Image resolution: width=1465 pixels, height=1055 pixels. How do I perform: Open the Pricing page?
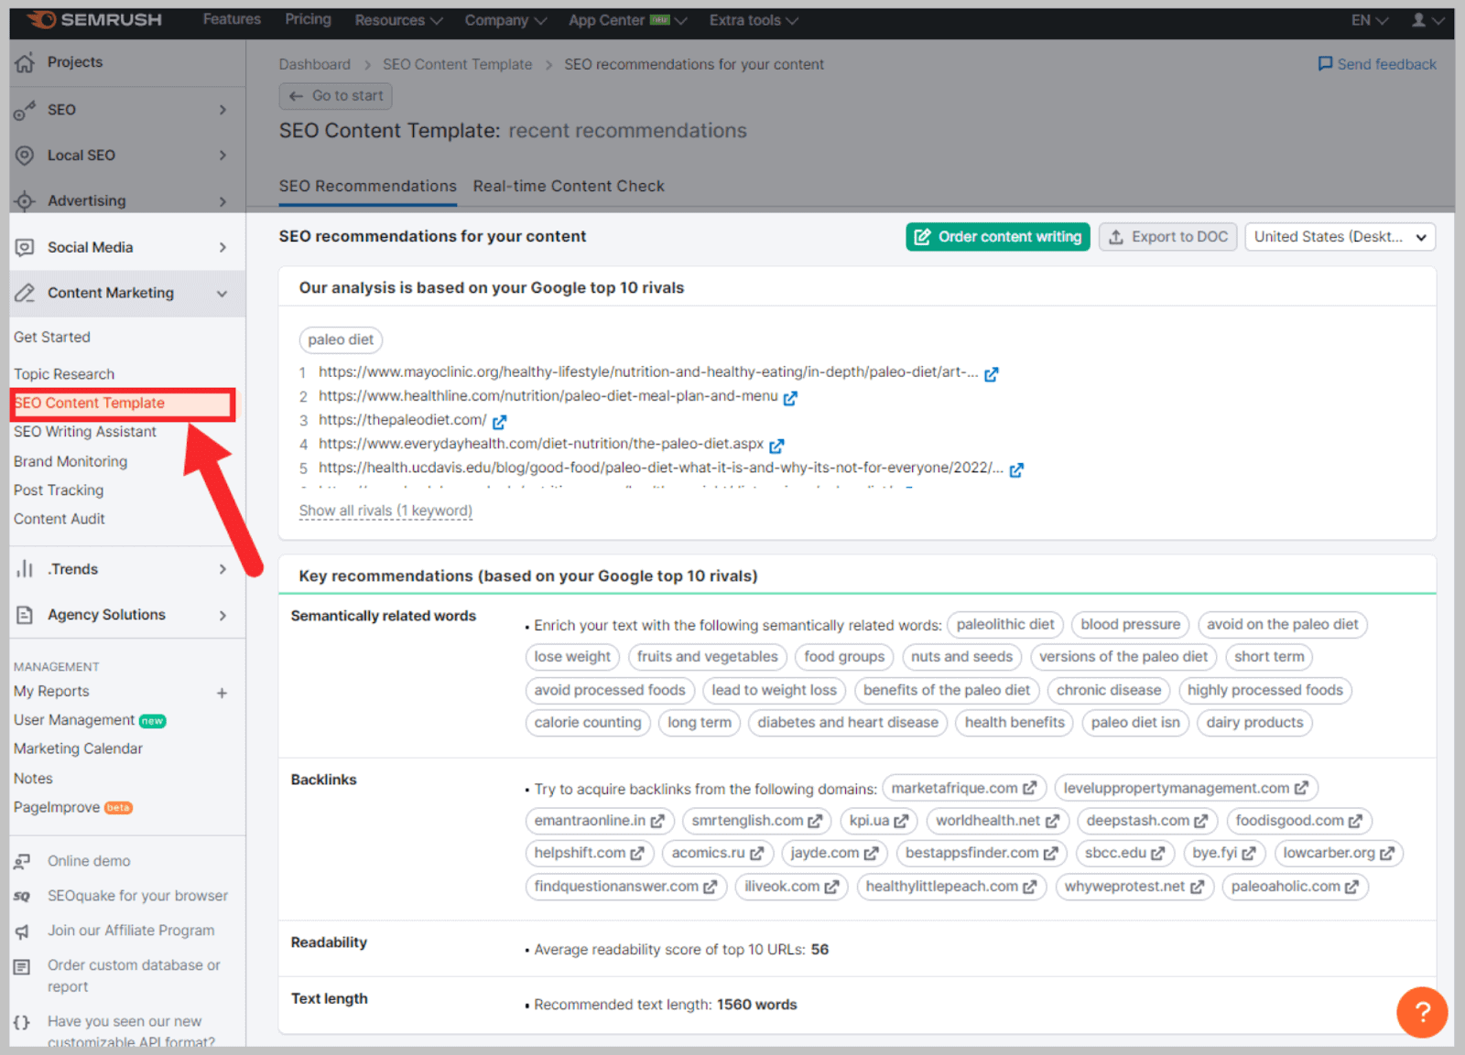[x=308, y=19]
